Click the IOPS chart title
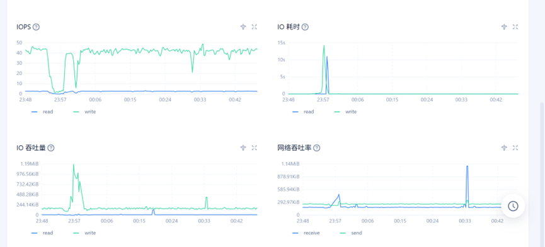 point(24,27)
